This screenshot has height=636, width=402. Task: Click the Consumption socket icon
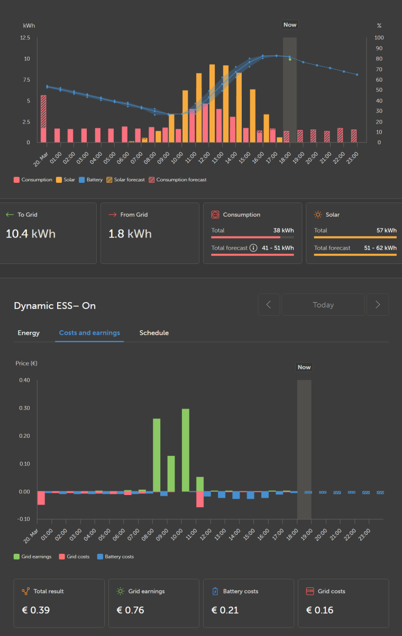coord(215,215)
